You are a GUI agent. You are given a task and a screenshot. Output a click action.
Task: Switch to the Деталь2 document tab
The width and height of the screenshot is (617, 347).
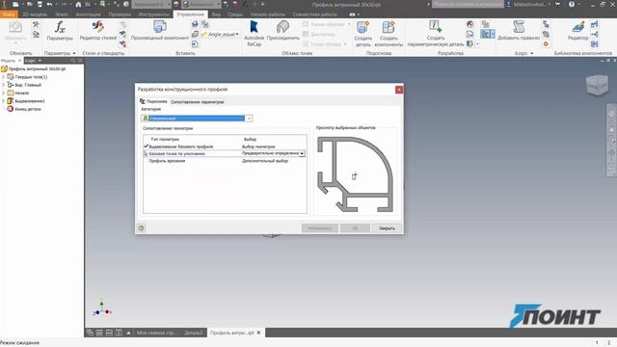coord(193,333)
